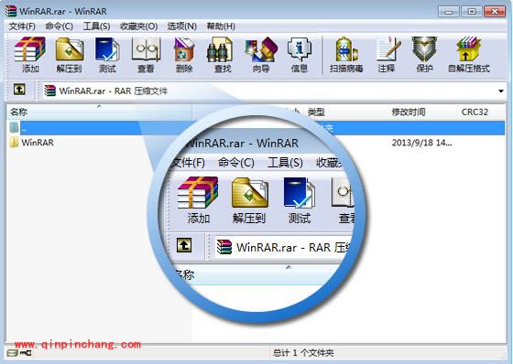This screenshot has height=364, width=513.
Task: Sort by Name (名称) column header
Action: click(x=99, y=112)
